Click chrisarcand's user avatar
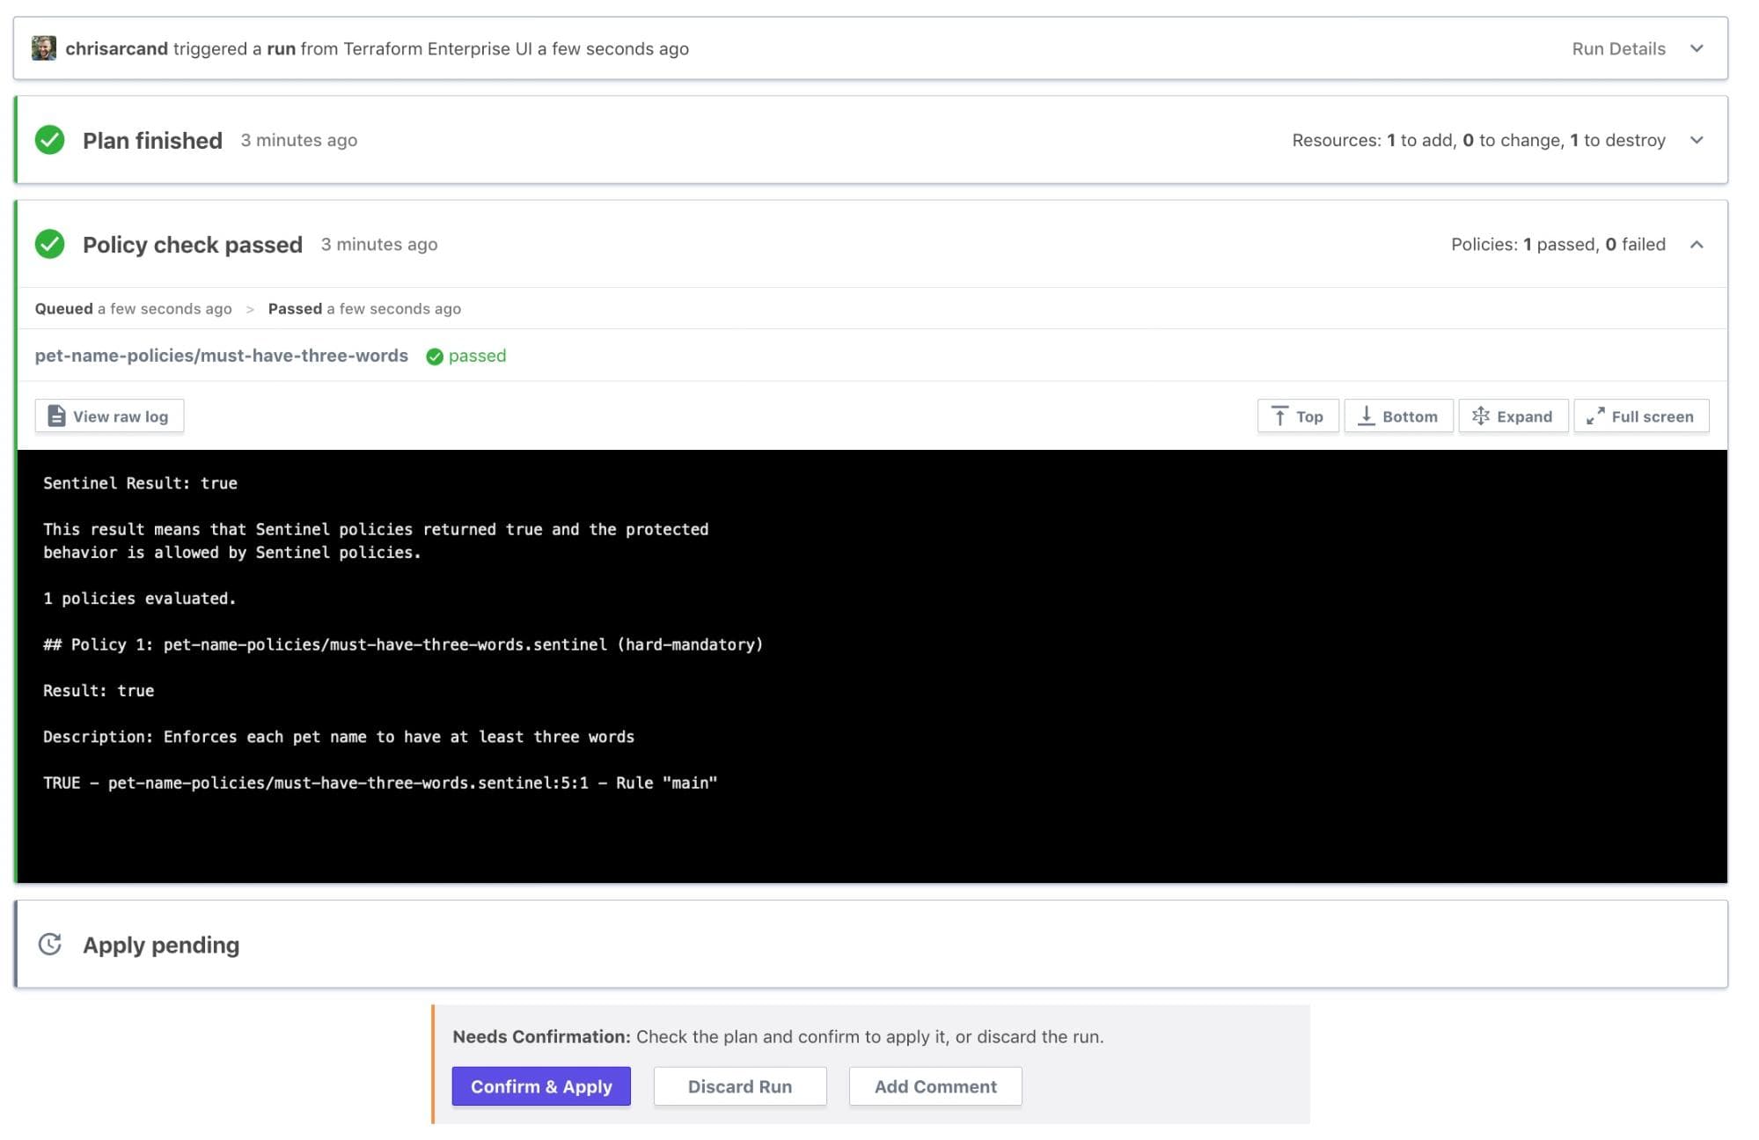The width and height of the screenshot is (1759, 1140). click(x=43, y=48)
